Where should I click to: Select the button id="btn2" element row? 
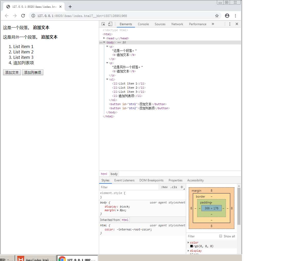[139, 108]
